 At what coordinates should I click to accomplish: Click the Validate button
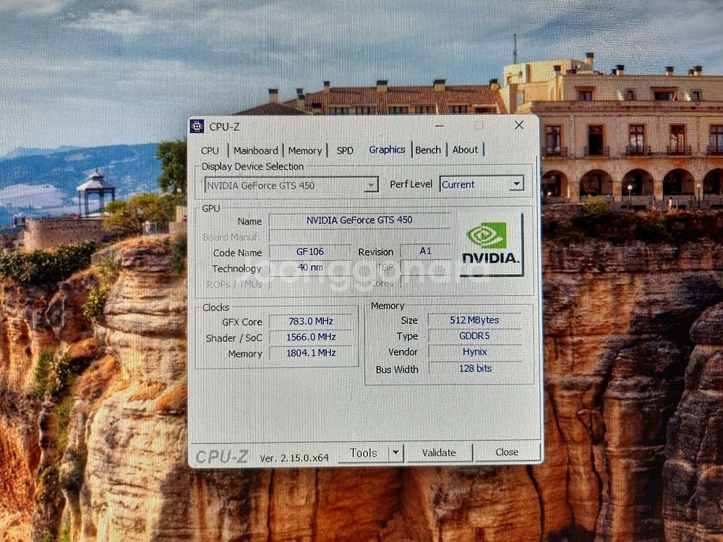click(x=439, y=452)
